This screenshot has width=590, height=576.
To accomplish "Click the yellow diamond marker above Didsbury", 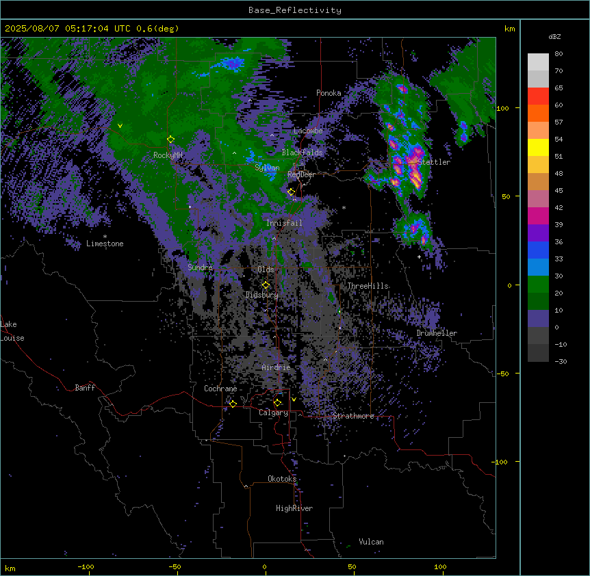I will tap(266, 285).
